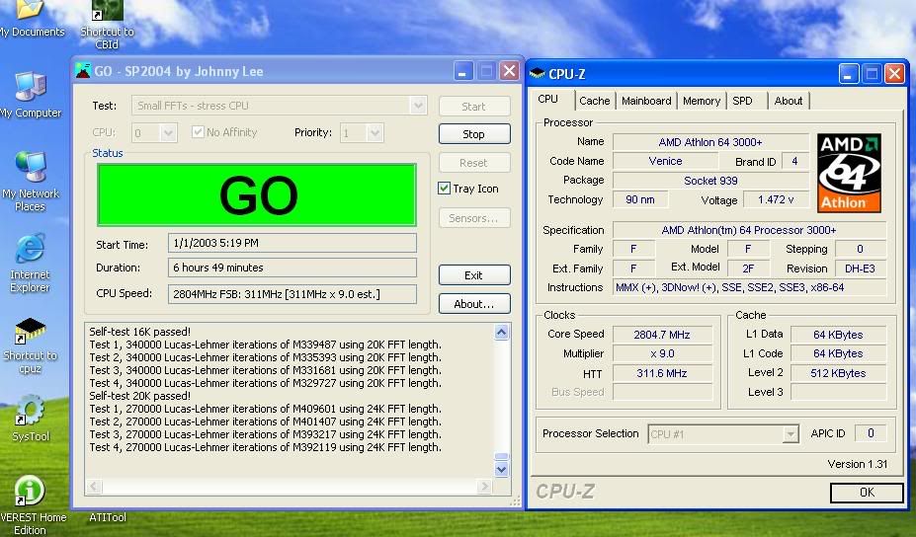Image resolution: width=916 pixels, height=537 pixels.
Task: Click the Reset button
Action: pyautogui.click(x=473, y=162)
